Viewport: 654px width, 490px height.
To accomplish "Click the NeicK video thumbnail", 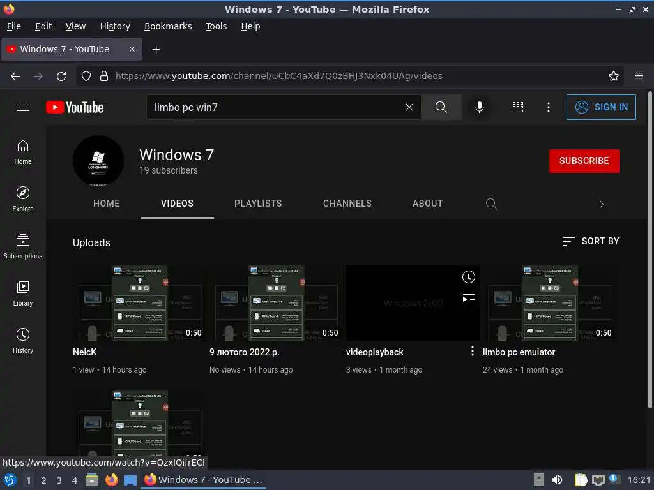I will pyautogui.click(x=140, y=303).
